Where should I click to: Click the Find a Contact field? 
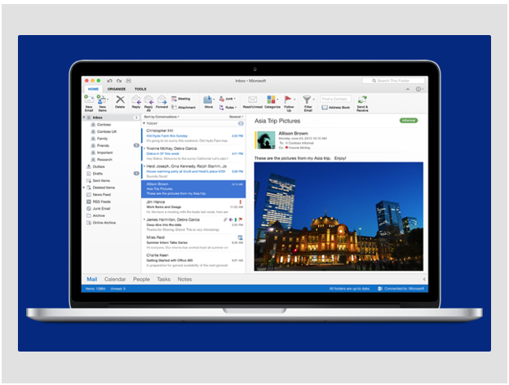click(335, 99)
